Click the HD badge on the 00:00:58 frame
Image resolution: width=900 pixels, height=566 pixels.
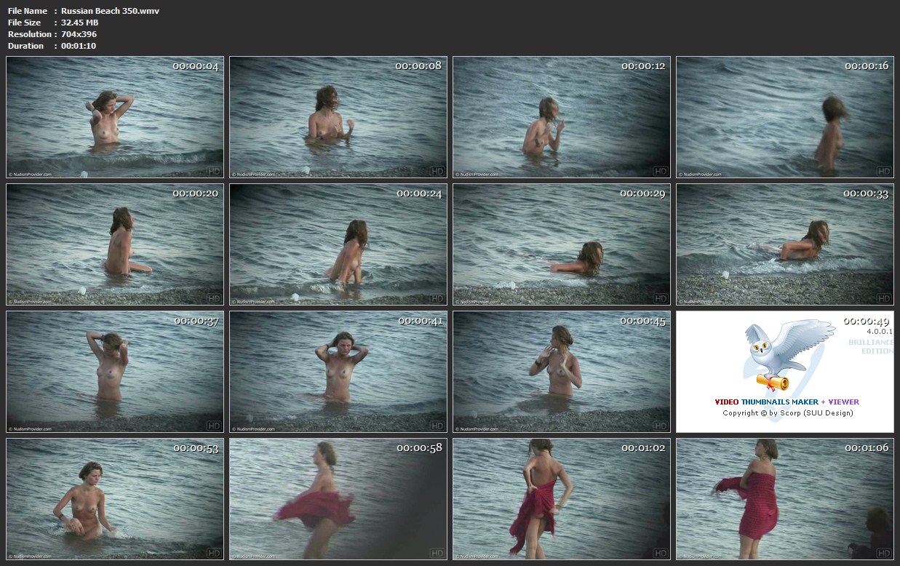click(437, 552)
